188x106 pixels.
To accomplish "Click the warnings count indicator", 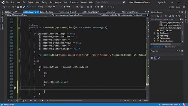I will coord(24,101).
